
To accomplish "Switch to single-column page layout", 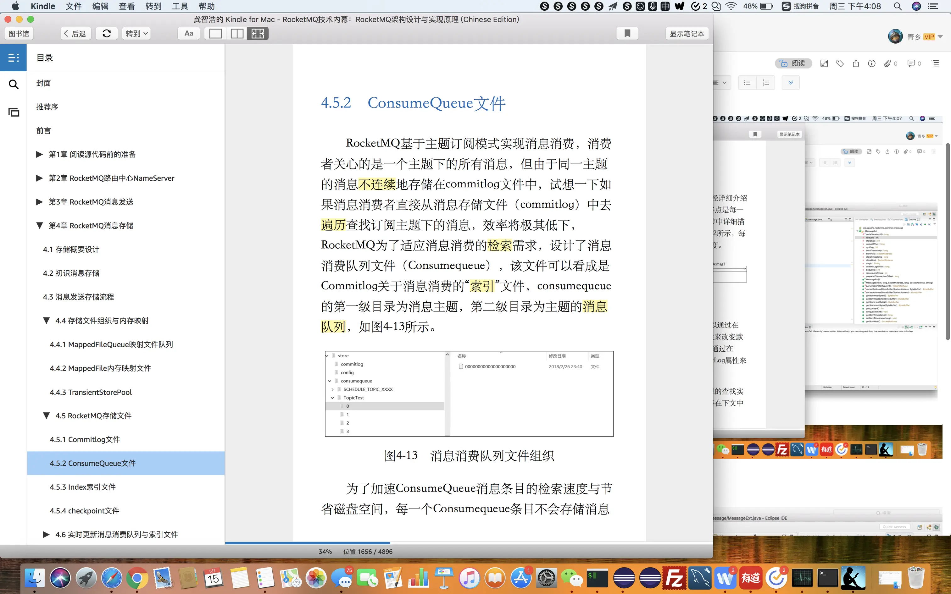I will tap(215, 33).
